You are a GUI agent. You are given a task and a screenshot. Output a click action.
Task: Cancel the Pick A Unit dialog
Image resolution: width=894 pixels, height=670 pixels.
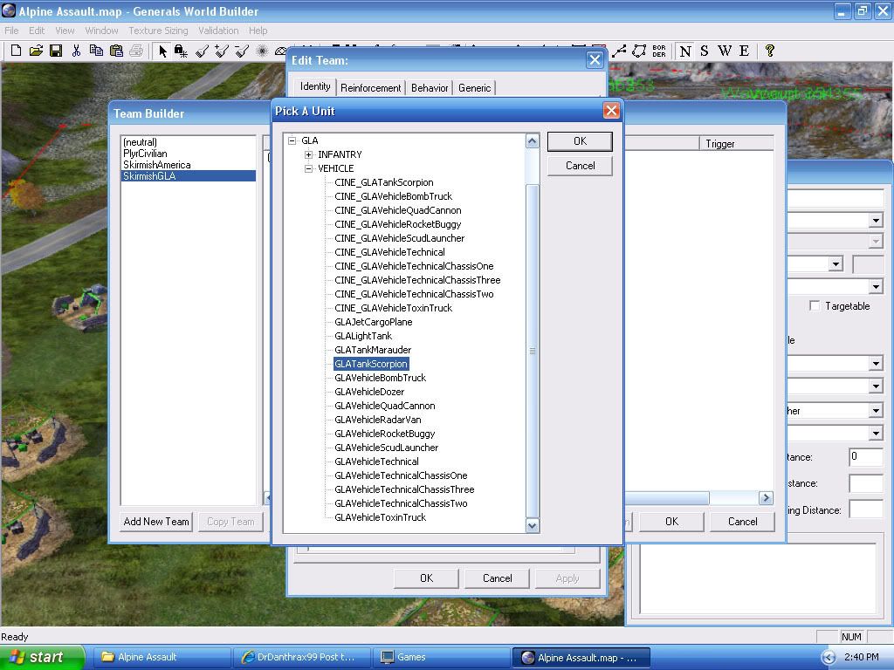[580, 166]
